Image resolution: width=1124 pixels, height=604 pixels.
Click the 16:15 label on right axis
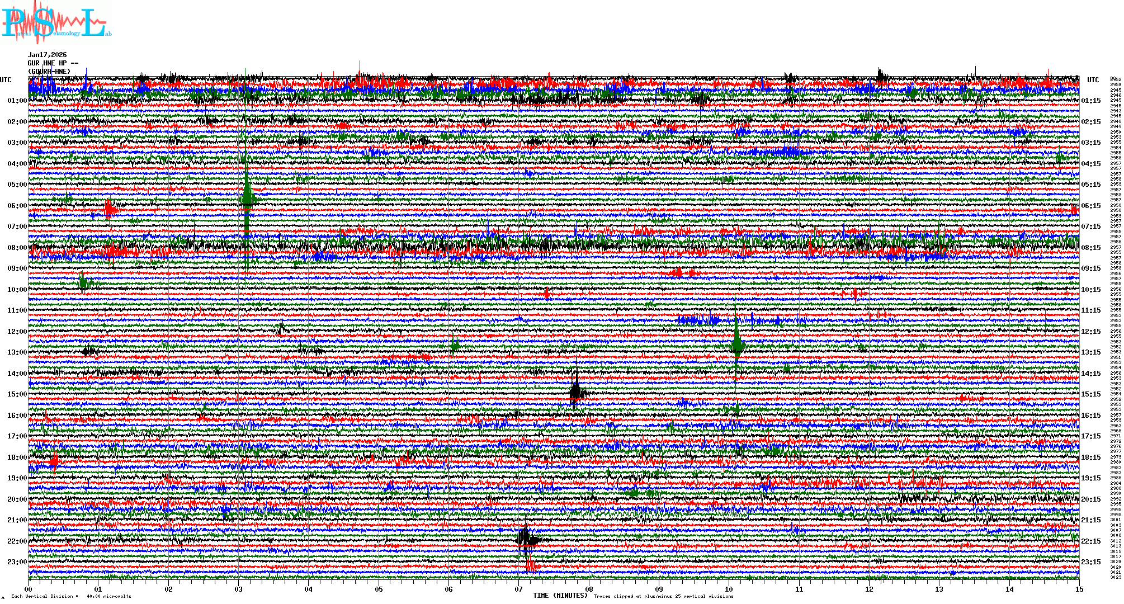pos(1091,416)
